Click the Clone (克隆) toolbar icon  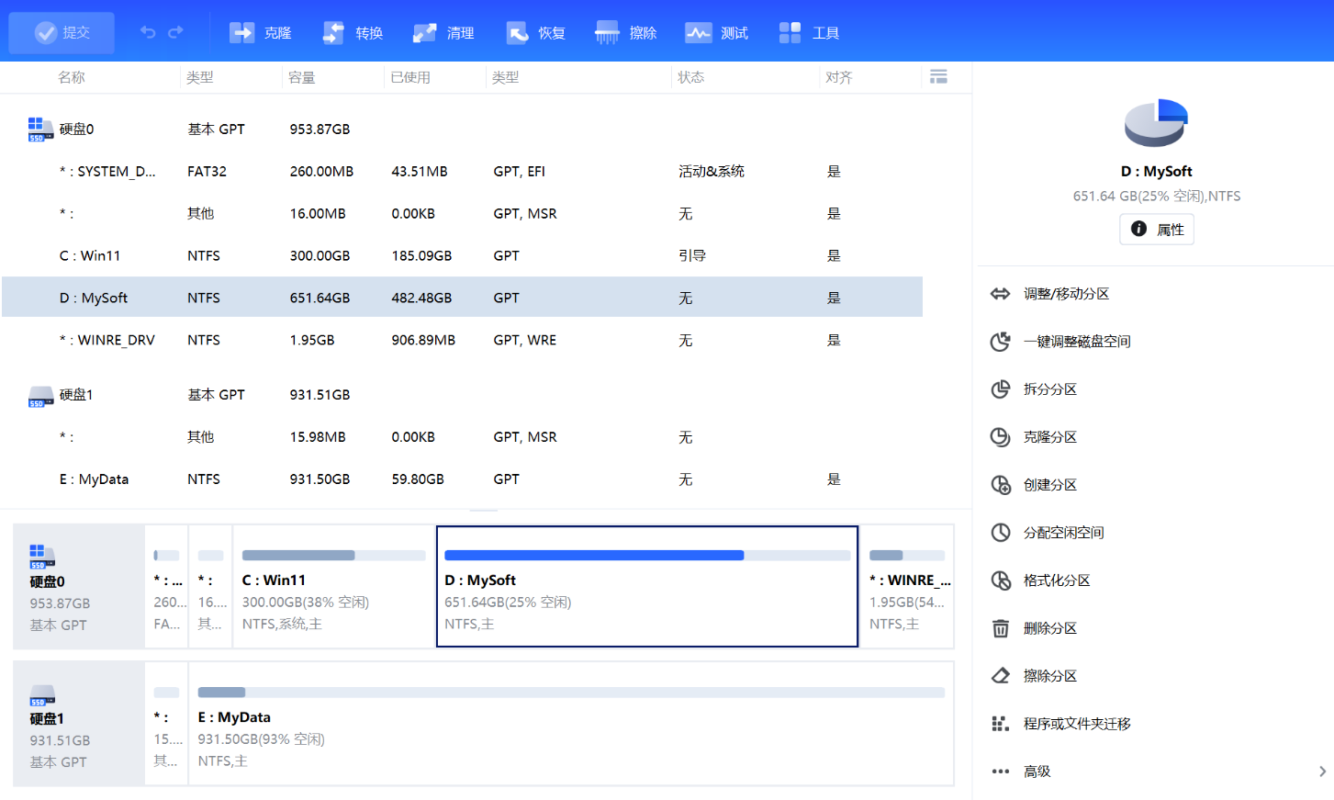click(x=242, y=33)
